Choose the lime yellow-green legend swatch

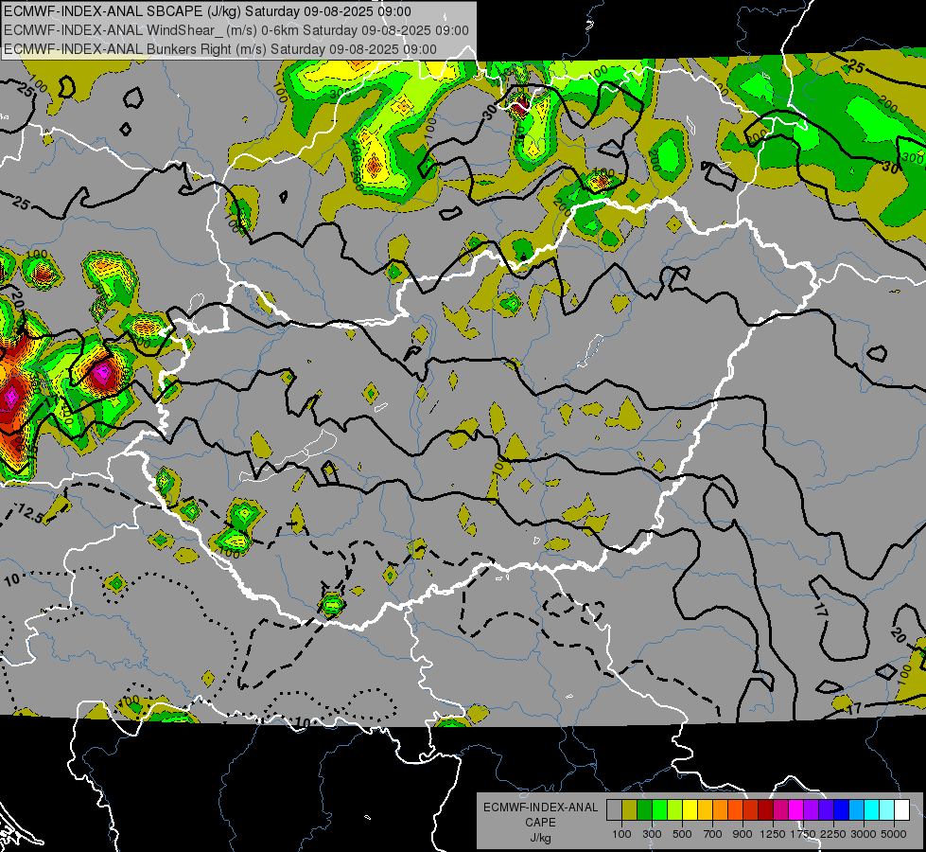[x=675, y=810]
